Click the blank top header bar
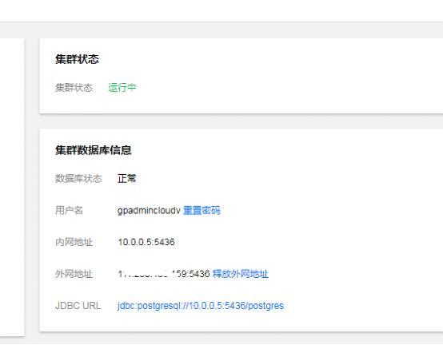Viewport: 443px width, 345px height. coord(221,10)
